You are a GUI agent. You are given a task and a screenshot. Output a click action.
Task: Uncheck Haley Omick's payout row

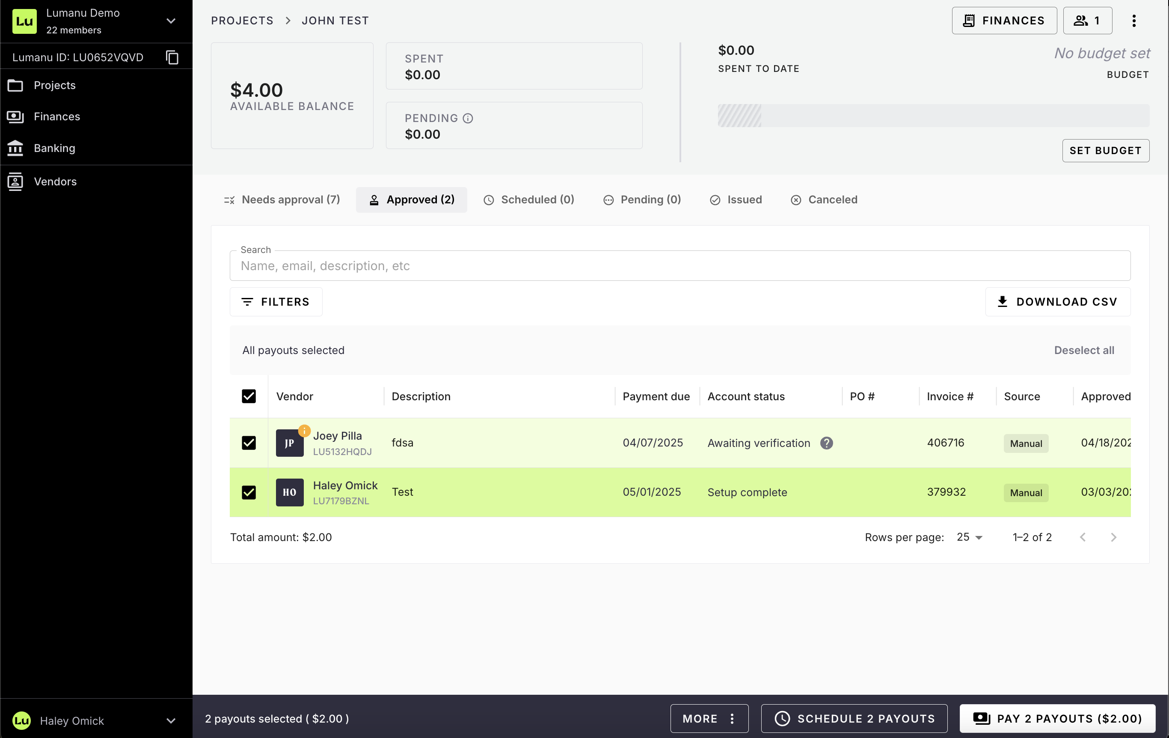click(249, 492)
